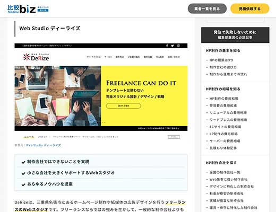
Task: Click the 比較biz logo in the header
Action: (x=28, y=9)
